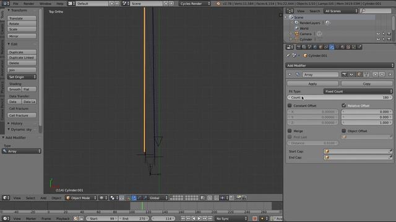Open the Global orientation dropdown
Image resolution: width=396 pixels, height=222 pixels.
(158, 198)
